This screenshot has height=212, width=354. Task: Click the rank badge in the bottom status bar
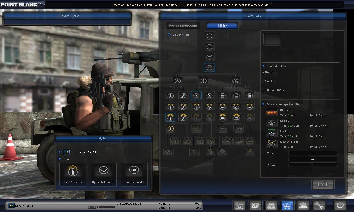[x=11, y=206]
